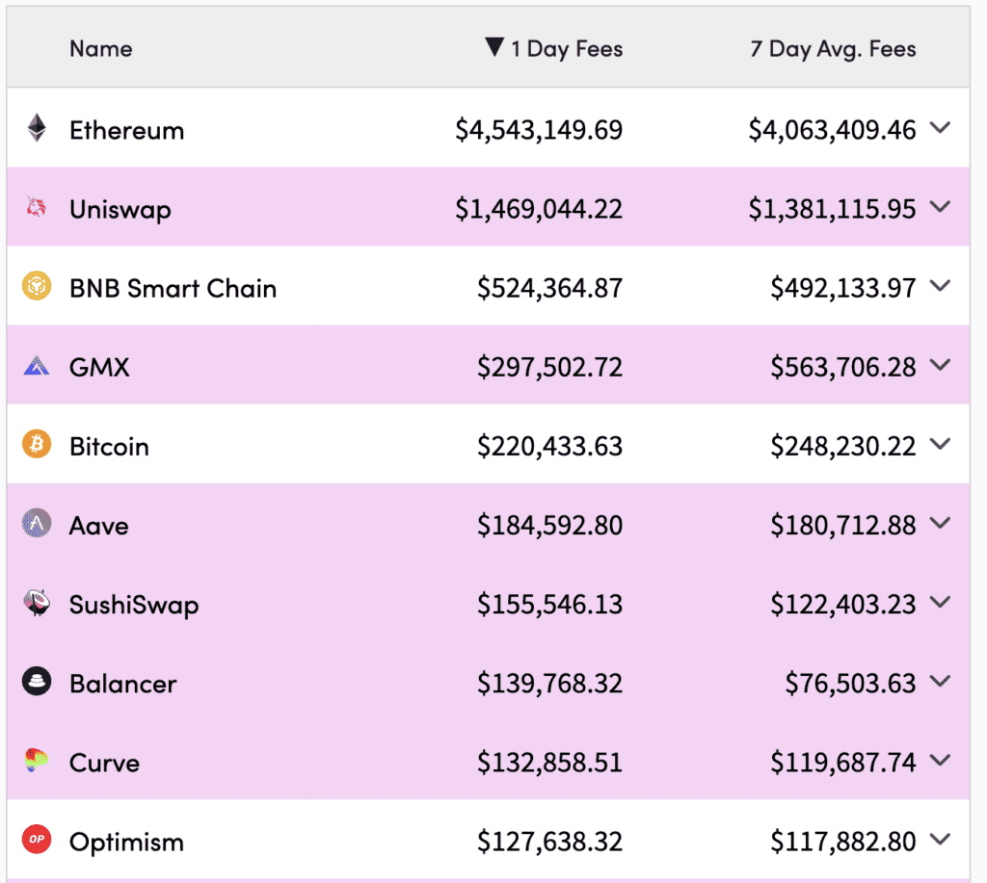Click the BNB Smart Chain logo icon

pyautogui.click(x=37, y=286)
